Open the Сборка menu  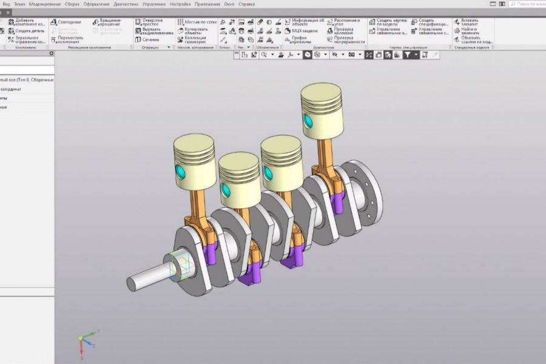point(72,4)
